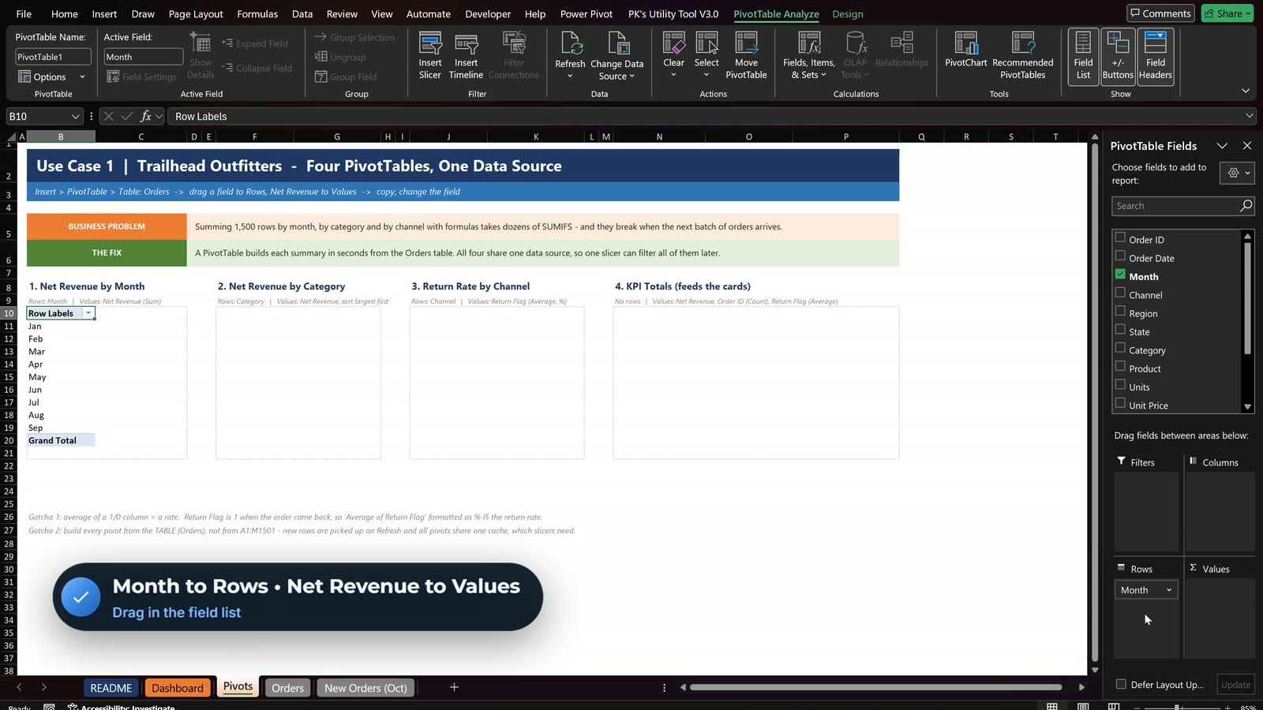
Task: Click the Comments button
Action: (1160, 13)
